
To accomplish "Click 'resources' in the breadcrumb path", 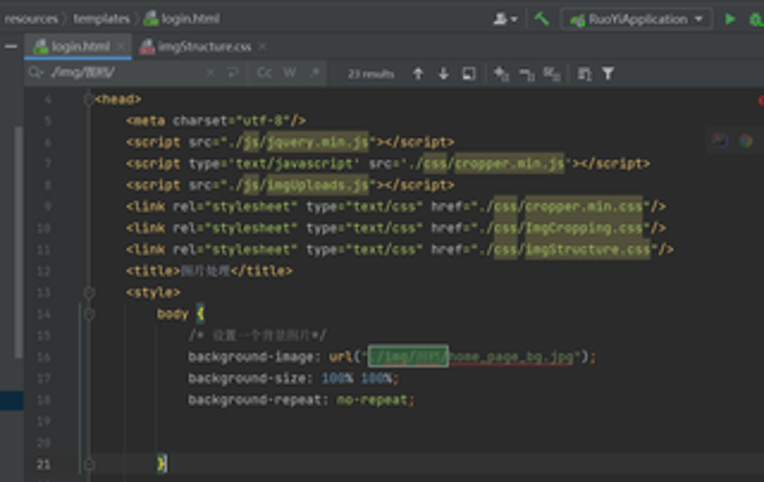I will pyautogui.click(x=31, y=19).
